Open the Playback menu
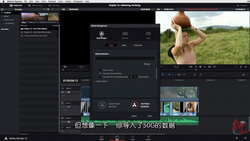The image size is (250, 141). coord(52,1)
